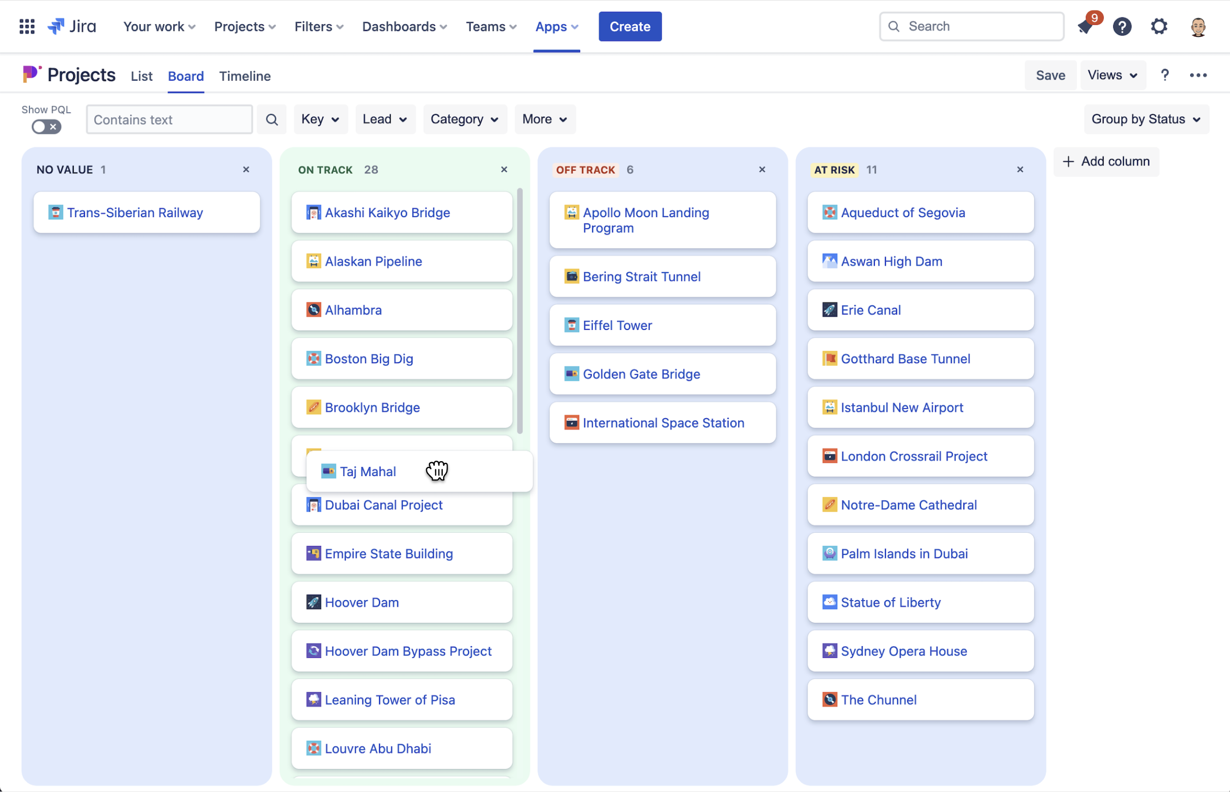
Task: Click the construction icon on Apollo Moon Landing
Action: [572, 212]
